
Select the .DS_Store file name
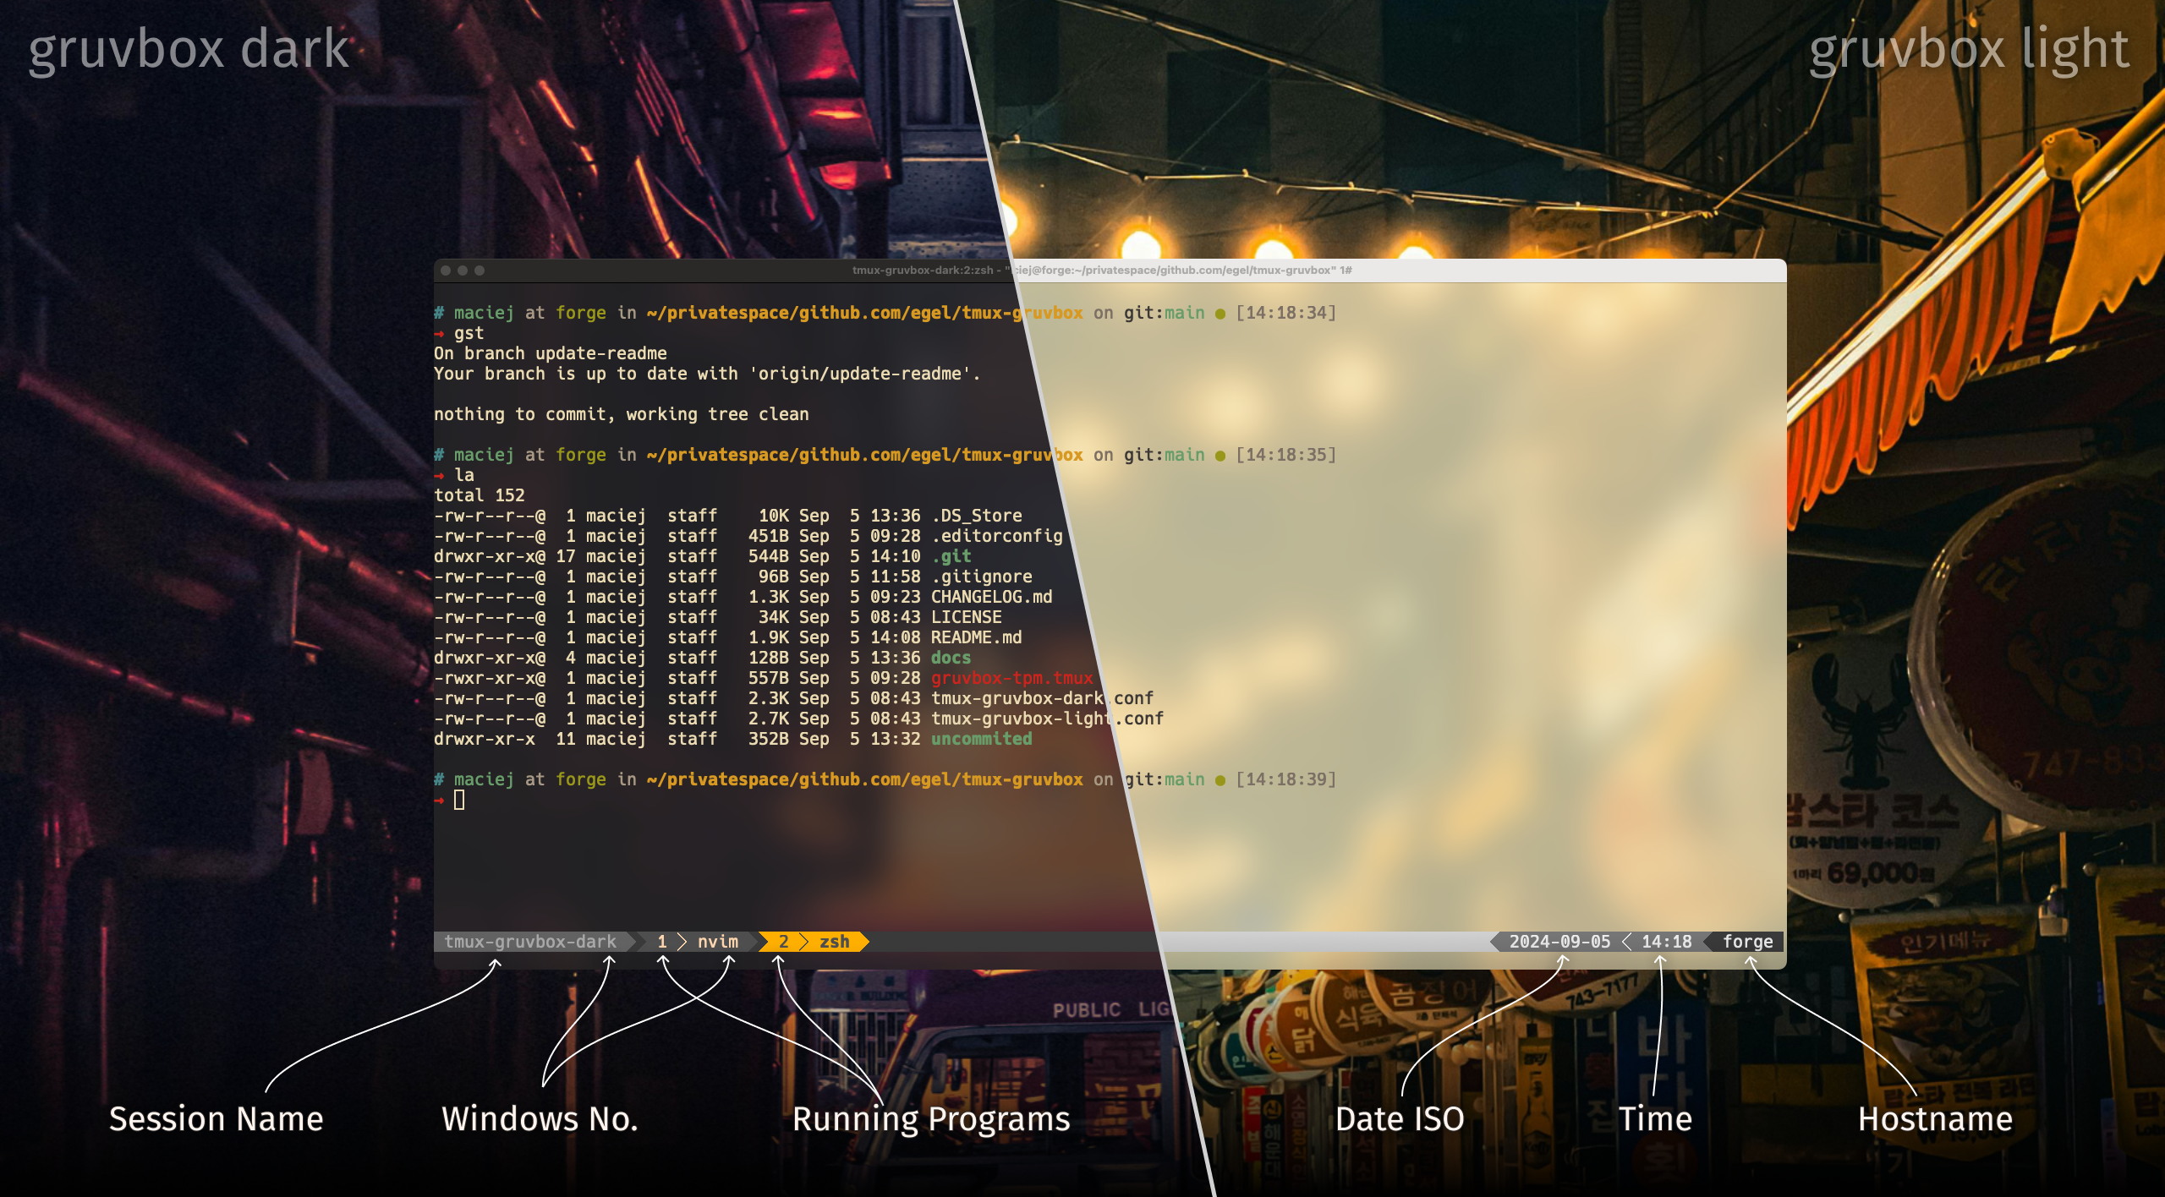[977, 516]
